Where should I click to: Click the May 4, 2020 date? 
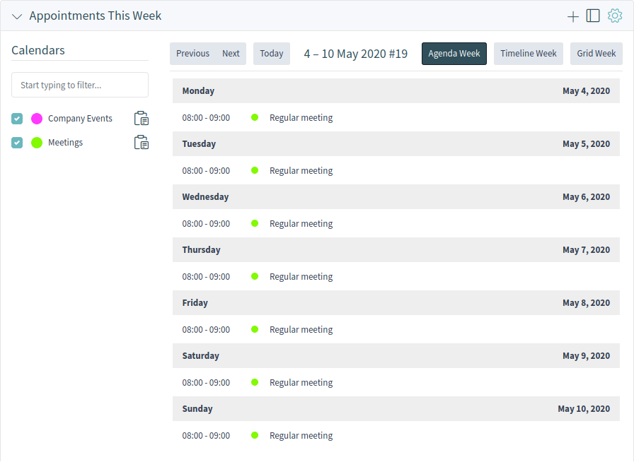click(587, 91)
